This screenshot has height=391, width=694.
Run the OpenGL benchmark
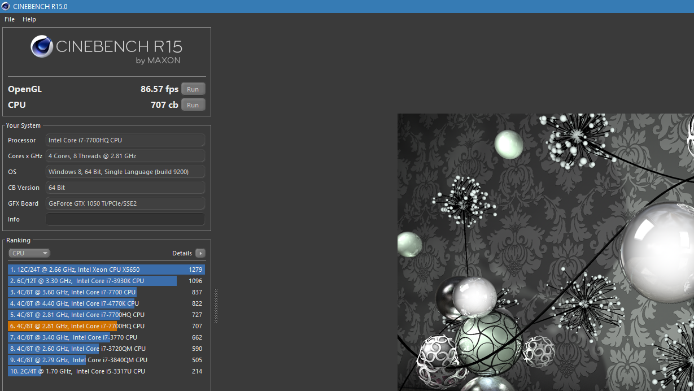(x=193, y=89)
